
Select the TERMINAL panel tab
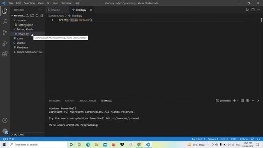[106, 100]
